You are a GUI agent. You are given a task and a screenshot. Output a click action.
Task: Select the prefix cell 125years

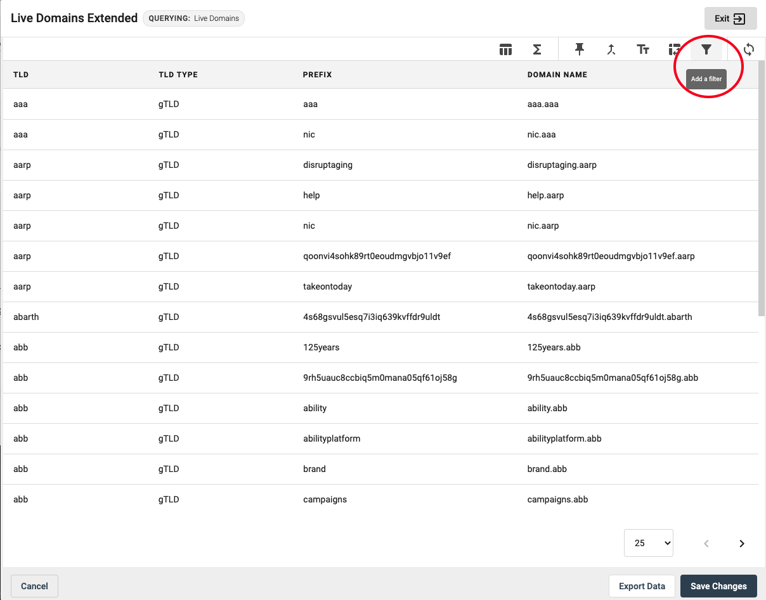(321, 347)
